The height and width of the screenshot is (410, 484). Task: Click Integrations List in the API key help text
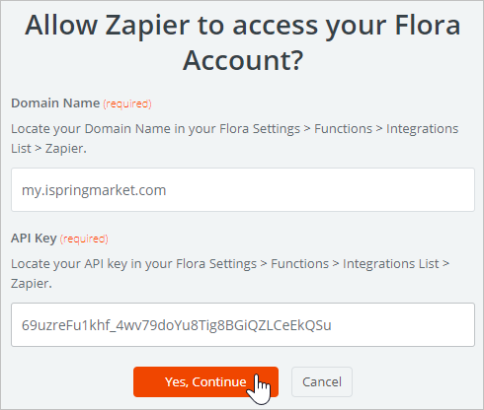[x=391, y=264]
